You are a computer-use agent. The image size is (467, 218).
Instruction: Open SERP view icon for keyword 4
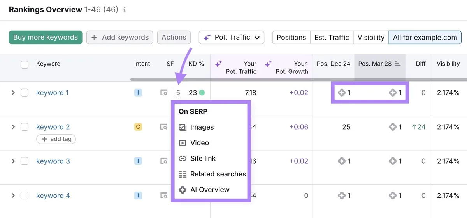(x=164, y=196)
